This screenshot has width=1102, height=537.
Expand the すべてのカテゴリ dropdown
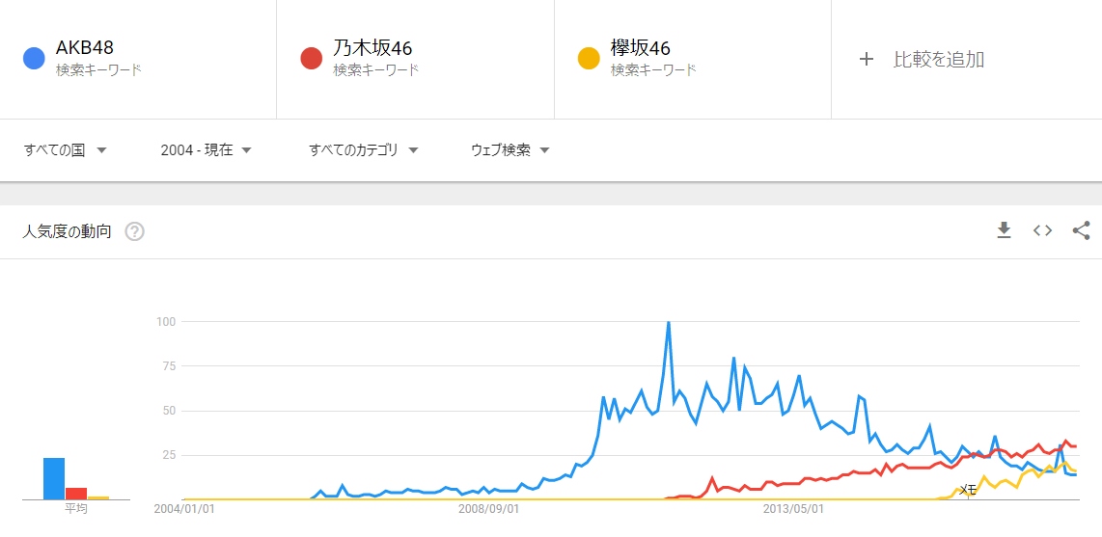[x=363, y=149]
